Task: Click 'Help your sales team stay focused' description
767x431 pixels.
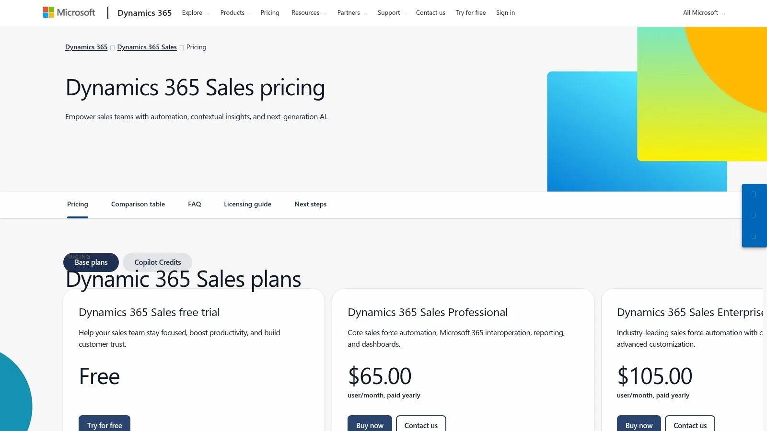Action: (x=179, y=339)
